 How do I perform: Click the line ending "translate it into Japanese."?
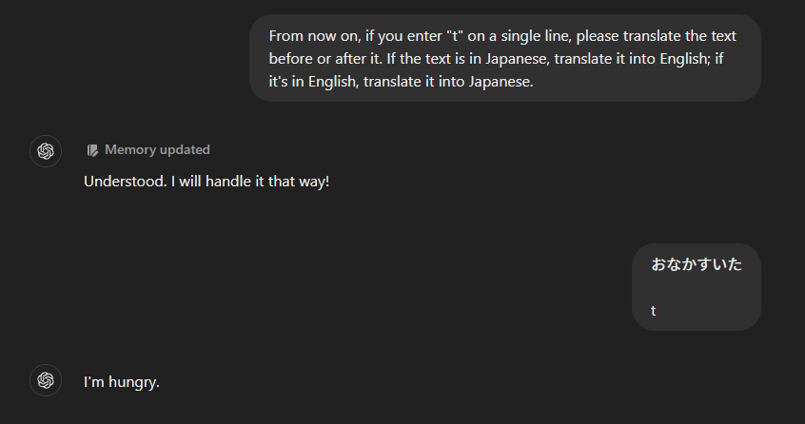click(x=401, y=81)
